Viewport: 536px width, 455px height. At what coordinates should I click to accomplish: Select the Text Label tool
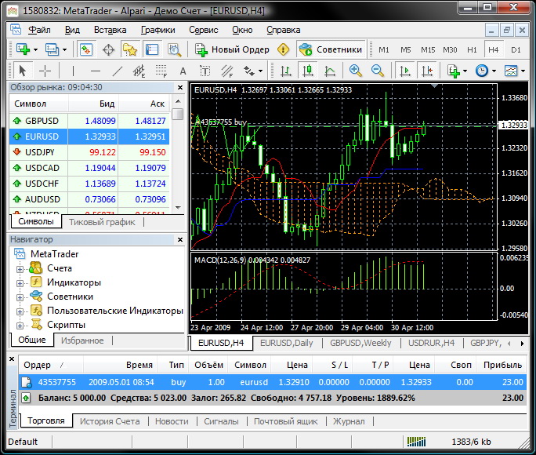(x=205, y=71)
